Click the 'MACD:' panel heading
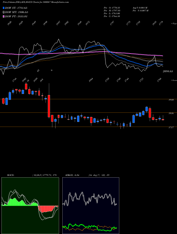The image size is (177, 234). click(x=10, y=175)
